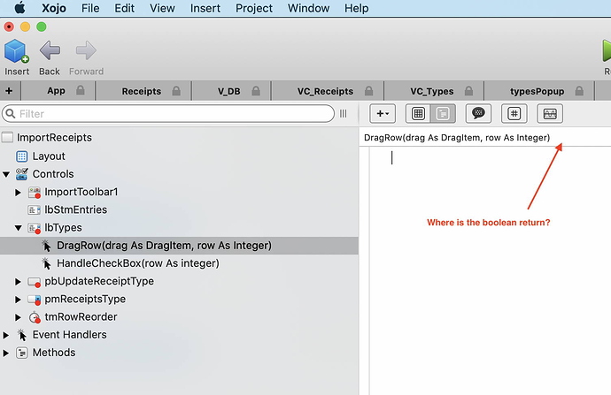The image size is (611, 395).
Task: Open the File menu
Action: click(x=90, y=8)
